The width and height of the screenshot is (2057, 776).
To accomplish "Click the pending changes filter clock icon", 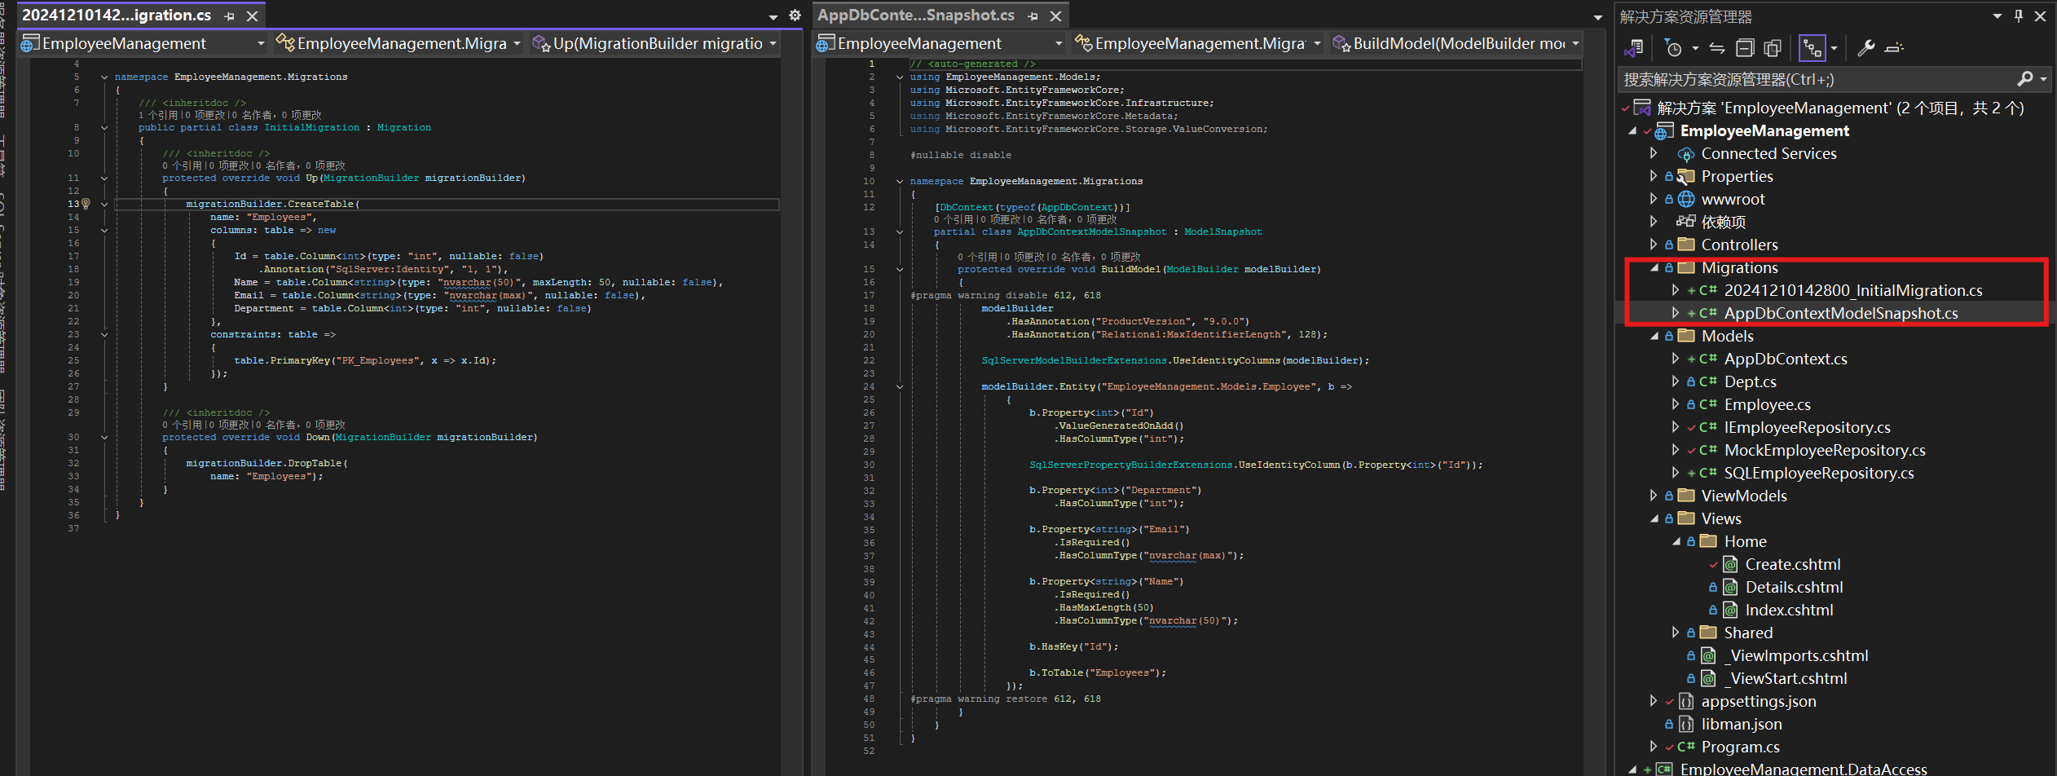I will [1673, 48].
